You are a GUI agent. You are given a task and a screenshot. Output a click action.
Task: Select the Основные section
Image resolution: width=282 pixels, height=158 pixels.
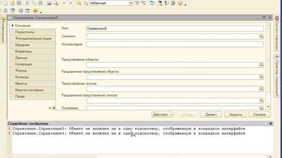(33, 25)
